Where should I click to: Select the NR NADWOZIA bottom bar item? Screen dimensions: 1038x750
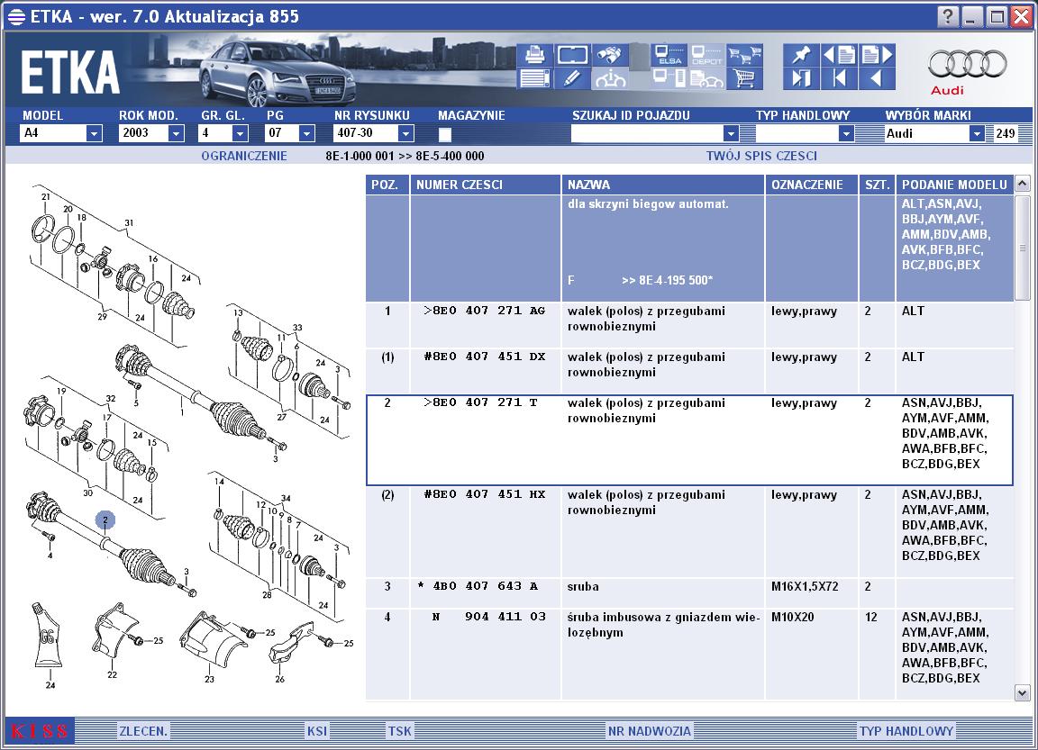(x=650, y=731)
